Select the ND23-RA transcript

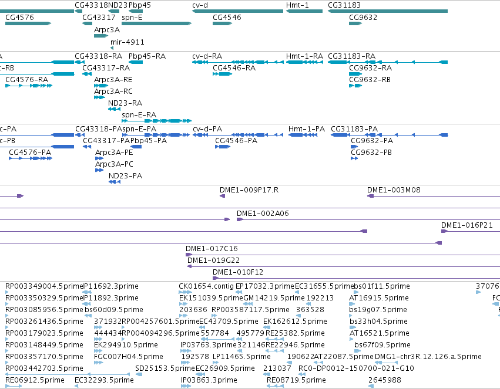tap(114, 109)
